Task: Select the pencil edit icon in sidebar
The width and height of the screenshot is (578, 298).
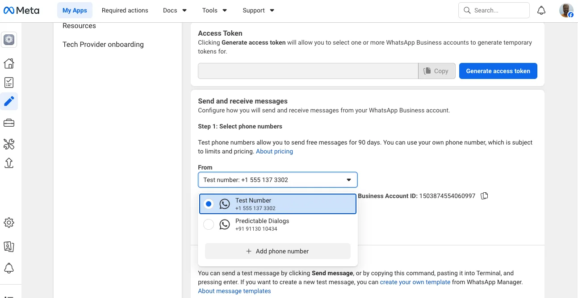Action: click(9, 102)
